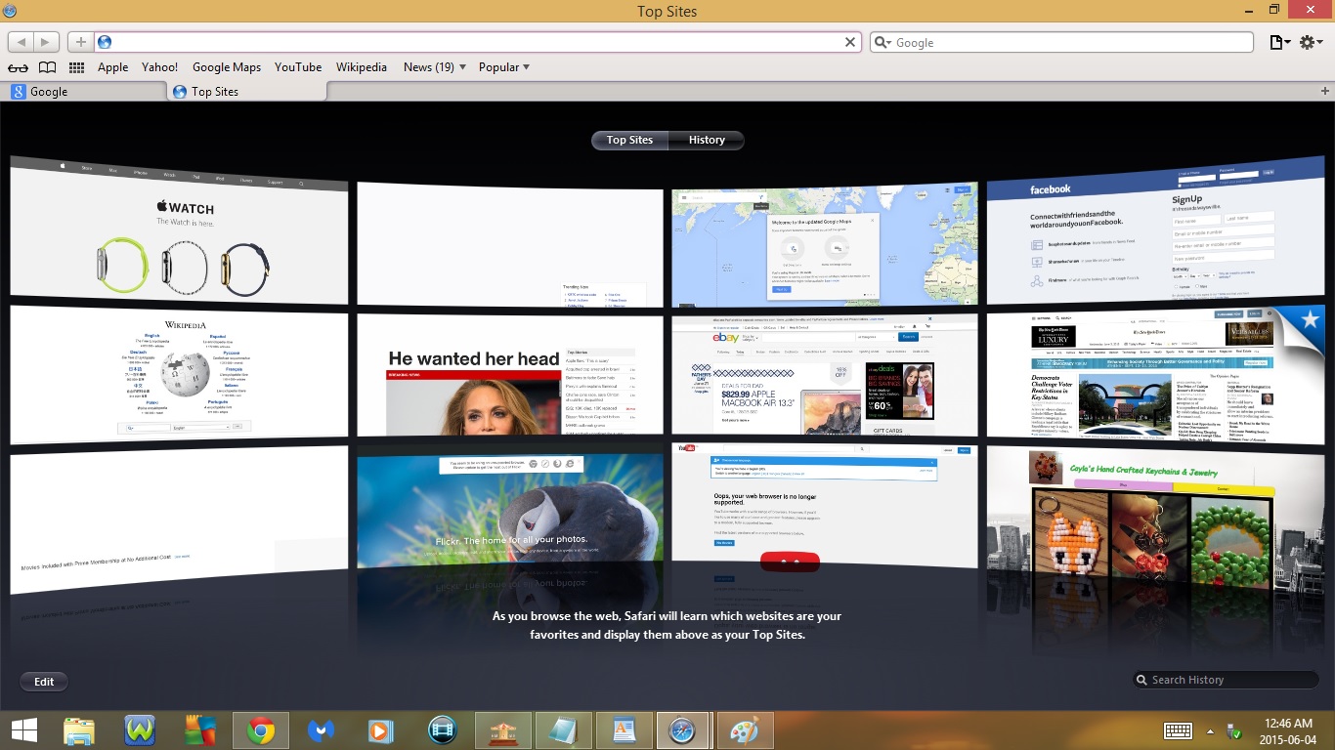The height and width of the screenshot is (750, 1335).
Task: Switch to the Google tab
Action: point(83,91)
